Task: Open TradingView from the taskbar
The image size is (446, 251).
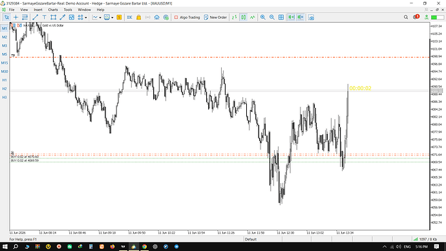Action: (x=123, y=246)
